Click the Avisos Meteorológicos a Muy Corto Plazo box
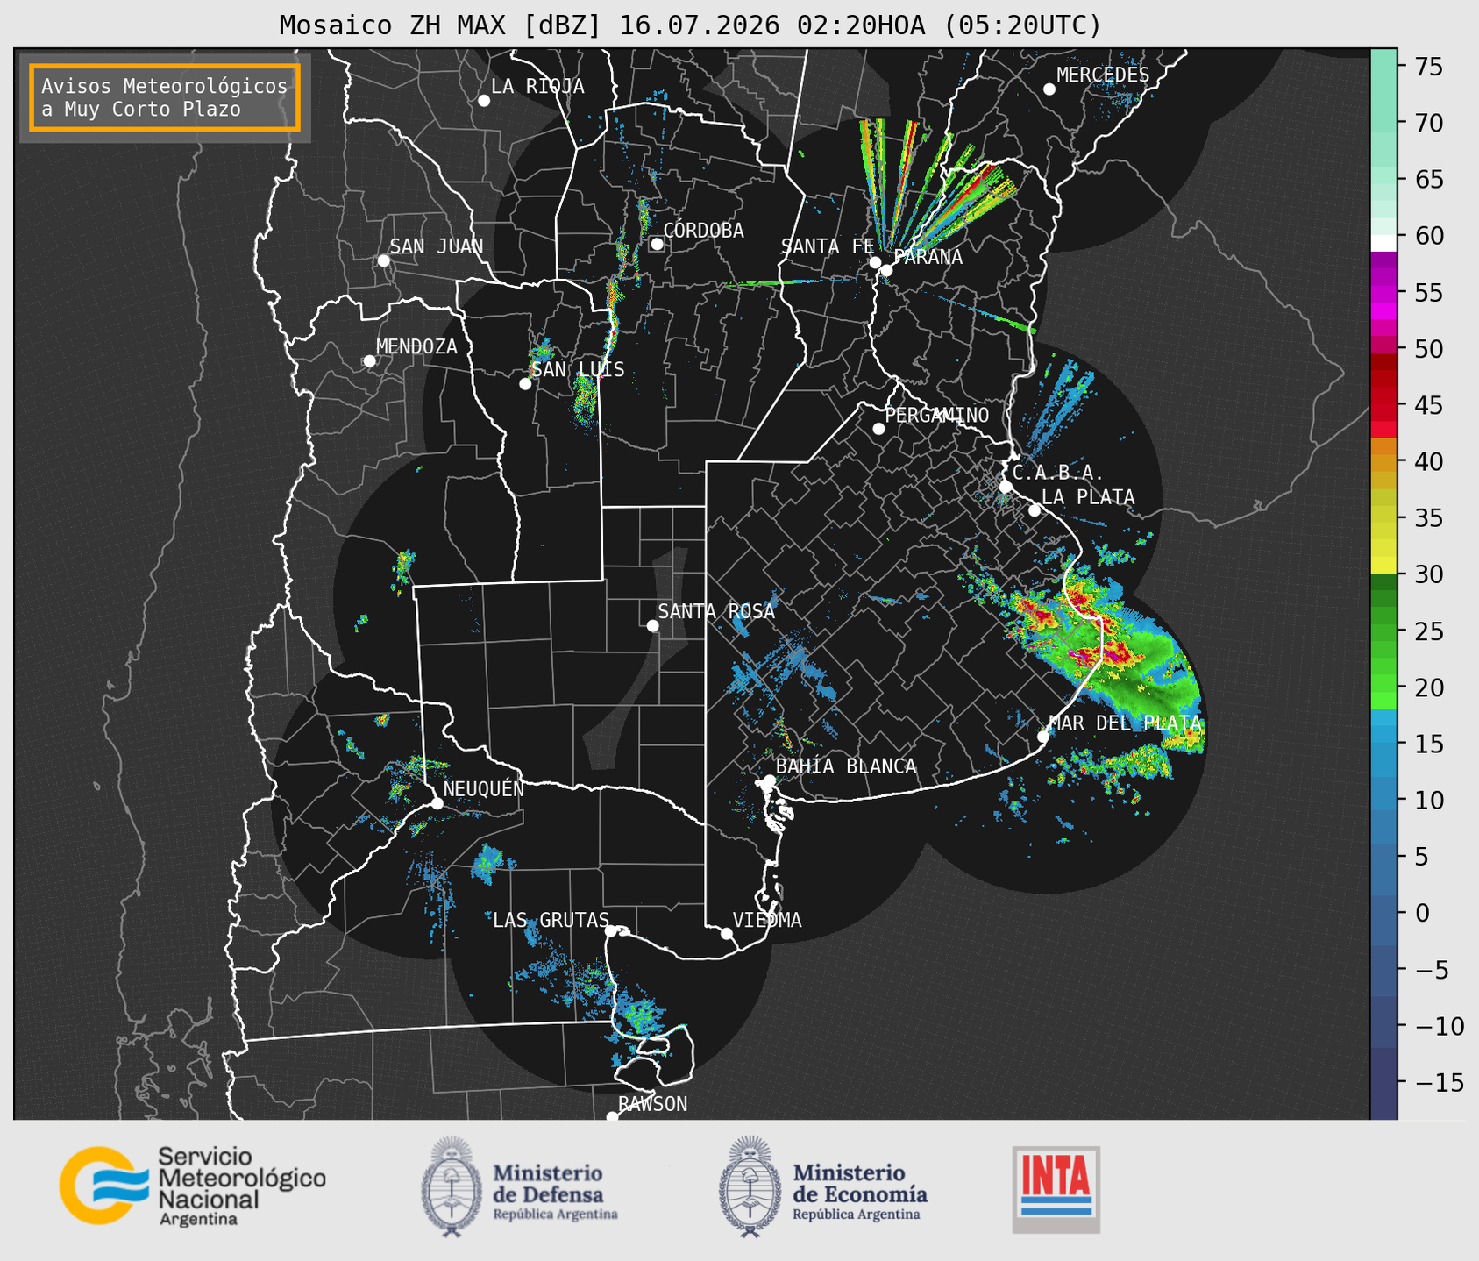The width and height of the screenshot is (1479, 1261). click(165, 97)
